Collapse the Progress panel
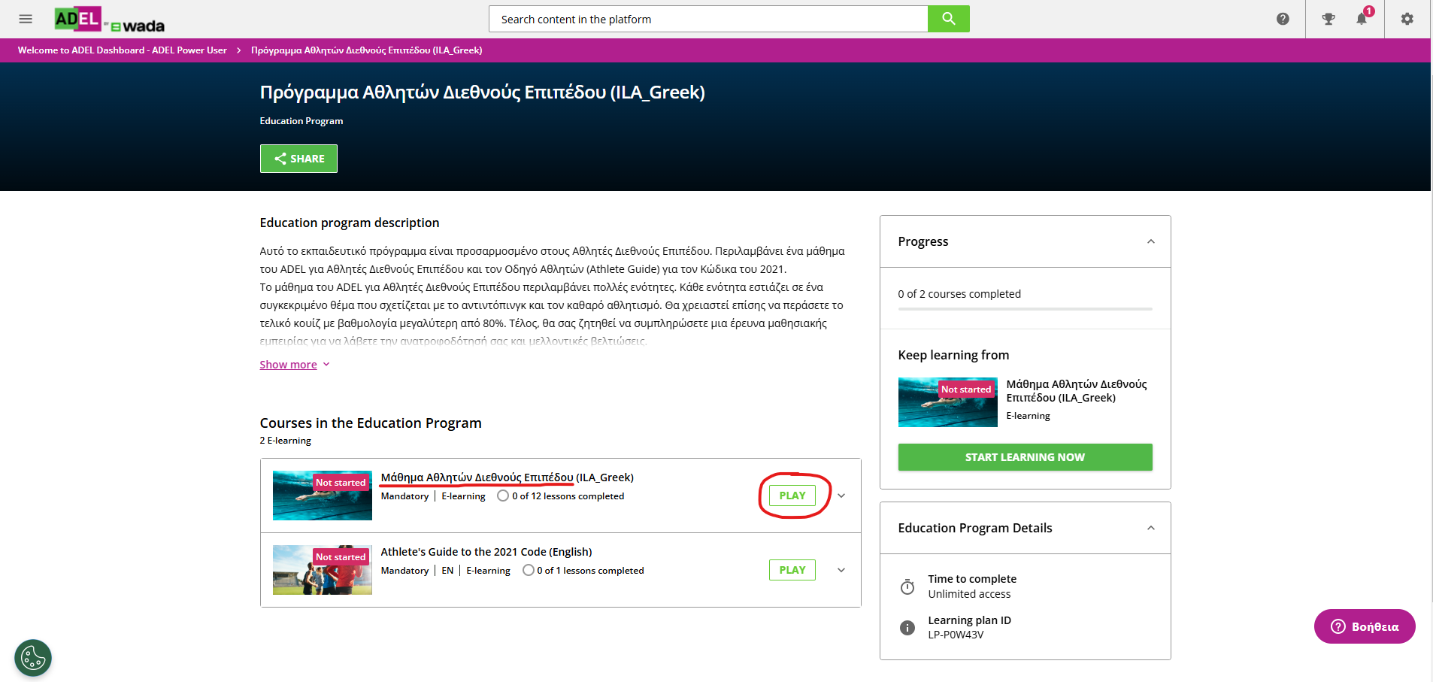Image resolution: width=1433 pixels, height=682 pixels. (1150, 241)
